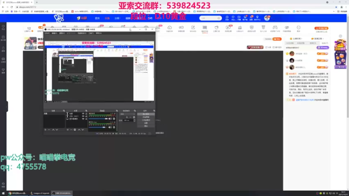The width and height of the screenshot is (349, 196).
Task: Open the Halloween pumpkin event banner
Action: click(x=340, y=54)
